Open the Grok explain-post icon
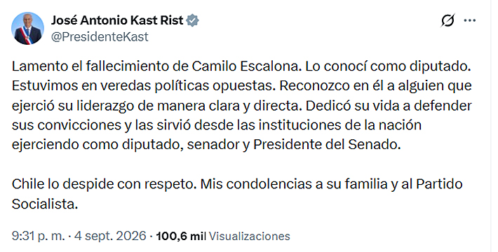498x252 pixels. point(447,20)
